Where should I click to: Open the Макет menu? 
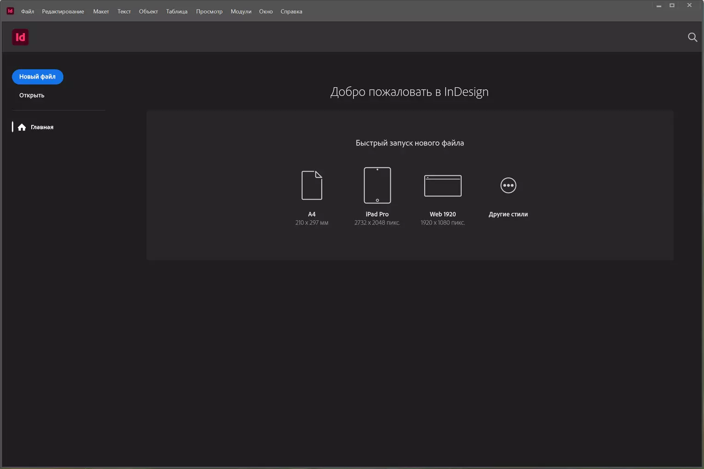(101, 11)
